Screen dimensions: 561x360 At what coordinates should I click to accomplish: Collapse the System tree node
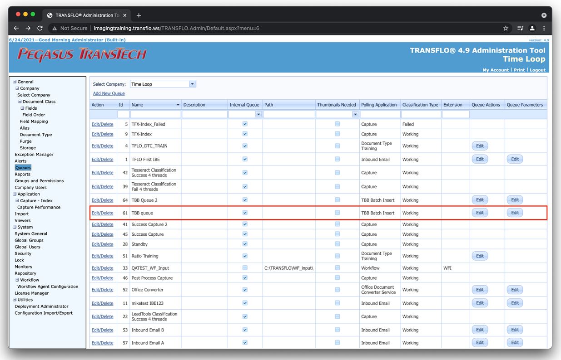point(15,227)
